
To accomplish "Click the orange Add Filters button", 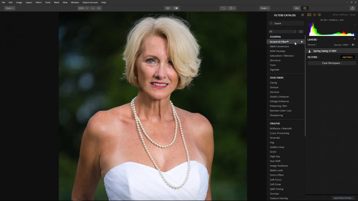I will (x=347, y=57).
